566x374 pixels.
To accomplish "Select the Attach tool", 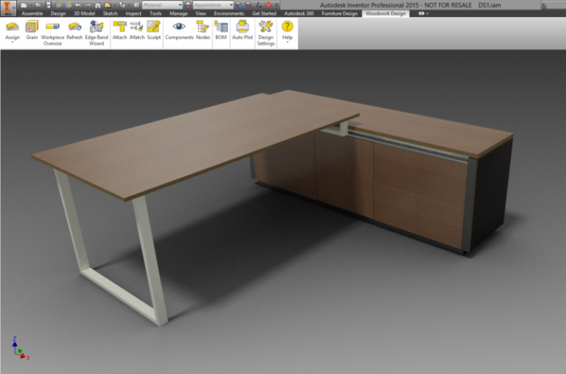I will coord(119,27).
